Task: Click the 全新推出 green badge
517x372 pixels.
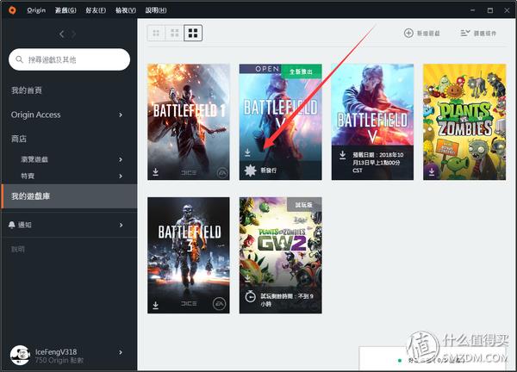Action: [x=301, y=71]
